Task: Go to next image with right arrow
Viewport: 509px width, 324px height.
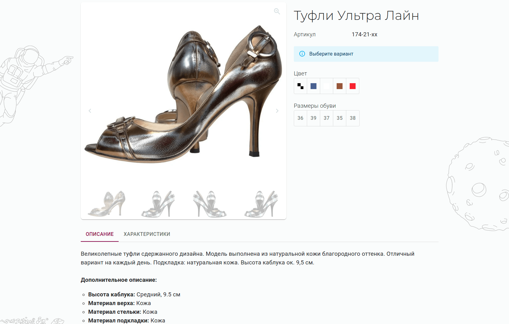Action: (277, 111)
